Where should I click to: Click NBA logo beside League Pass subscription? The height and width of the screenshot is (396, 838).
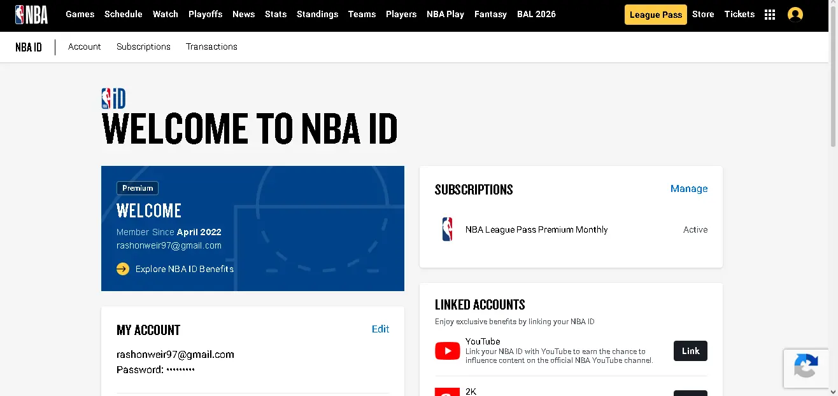(x=447, y=229)
